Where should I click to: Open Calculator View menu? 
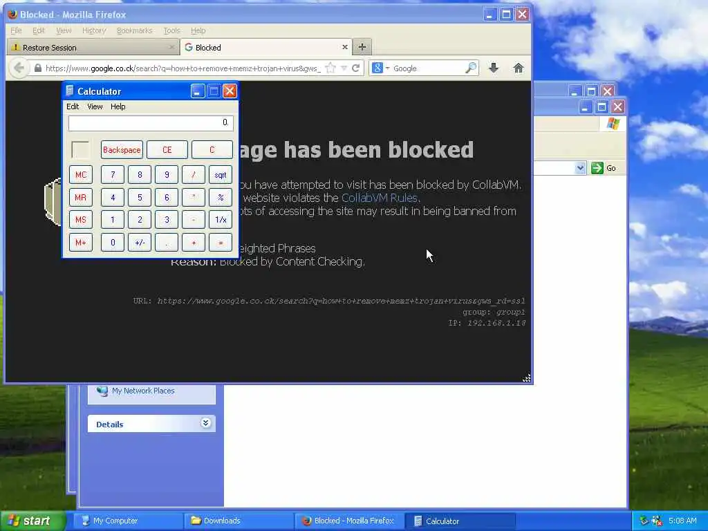pyautogui.click(x=95, y=106)
